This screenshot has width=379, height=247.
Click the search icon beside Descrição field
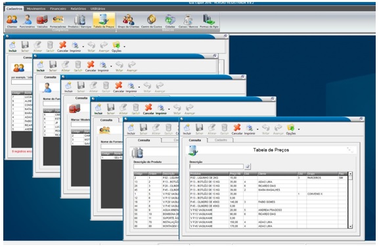[248, 166]
